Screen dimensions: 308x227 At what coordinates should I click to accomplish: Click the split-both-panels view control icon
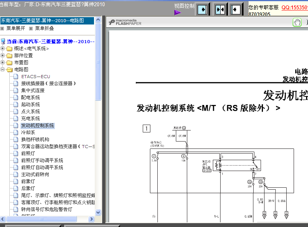220,9
